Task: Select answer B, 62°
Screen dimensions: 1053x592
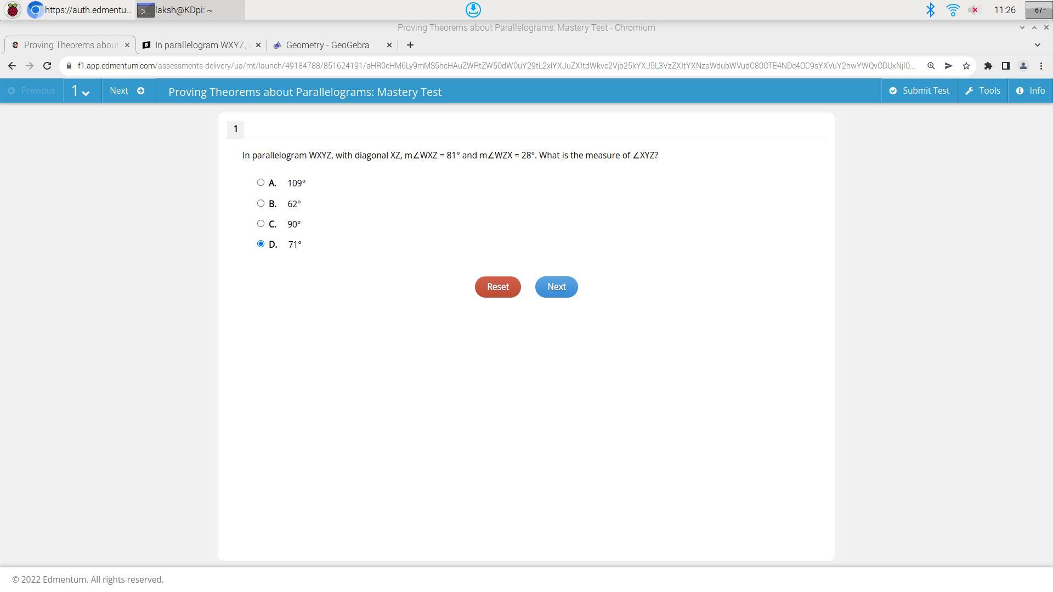Action: coord(261,203)
